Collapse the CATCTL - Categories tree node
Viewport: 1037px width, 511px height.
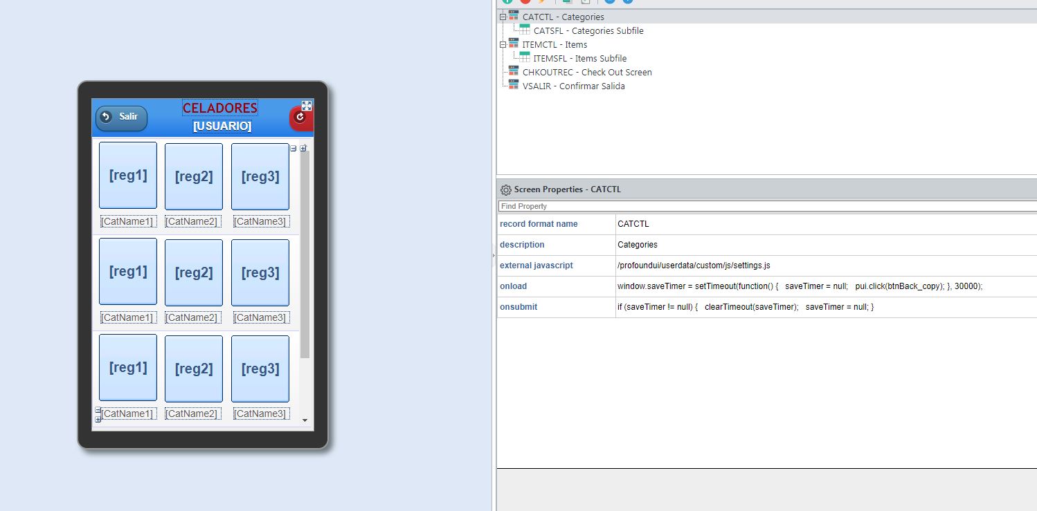pyautogui.click(x=503, y=17)
